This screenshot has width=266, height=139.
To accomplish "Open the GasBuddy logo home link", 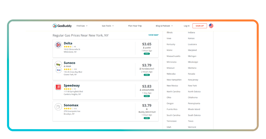I will 62,26.
